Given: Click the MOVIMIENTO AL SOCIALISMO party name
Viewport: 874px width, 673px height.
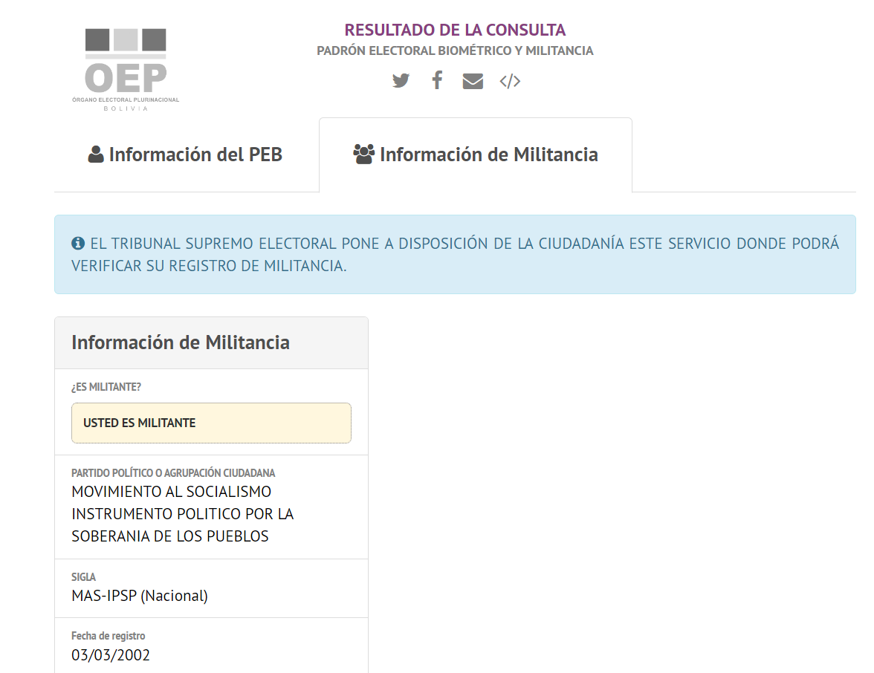Looking at the screenshot, I should [182, 514].
